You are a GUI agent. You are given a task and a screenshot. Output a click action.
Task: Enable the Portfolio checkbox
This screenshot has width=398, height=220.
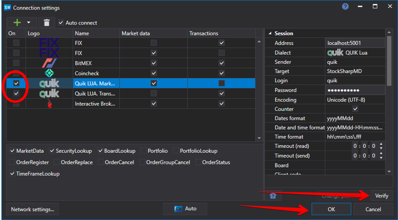[x=144, y=151]
